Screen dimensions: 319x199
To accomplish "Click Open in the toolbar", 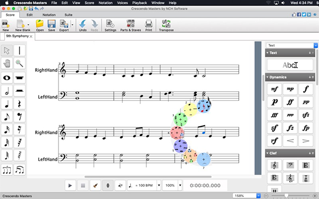I will point(40,25).
